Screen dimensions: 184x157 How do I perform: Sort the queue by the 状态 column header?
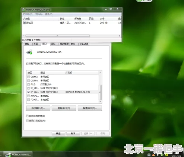[x=66, y=19]
